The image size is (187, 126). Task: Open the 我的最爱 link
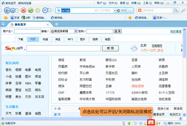tap(176, 31)
